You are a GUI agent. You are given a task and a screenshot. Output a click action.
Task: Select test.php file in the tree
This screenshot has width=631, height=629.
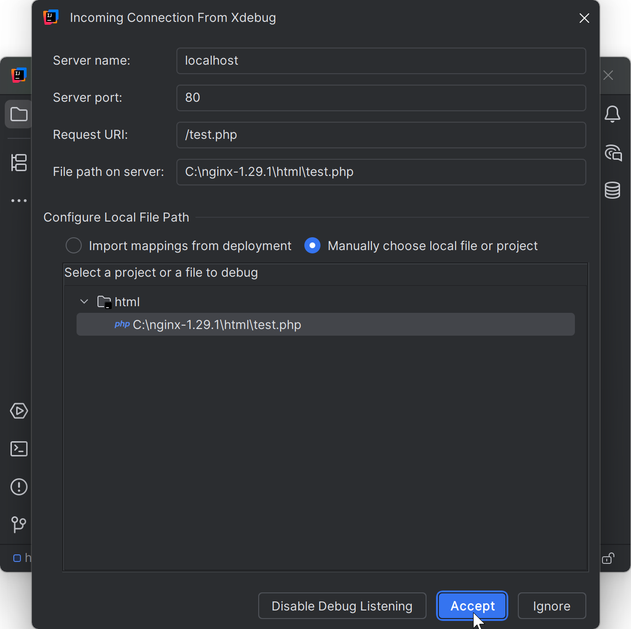217,325
